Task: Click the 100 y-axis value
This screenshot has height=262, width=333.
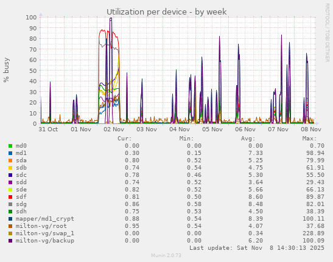Action: click(x=31, y=18)
